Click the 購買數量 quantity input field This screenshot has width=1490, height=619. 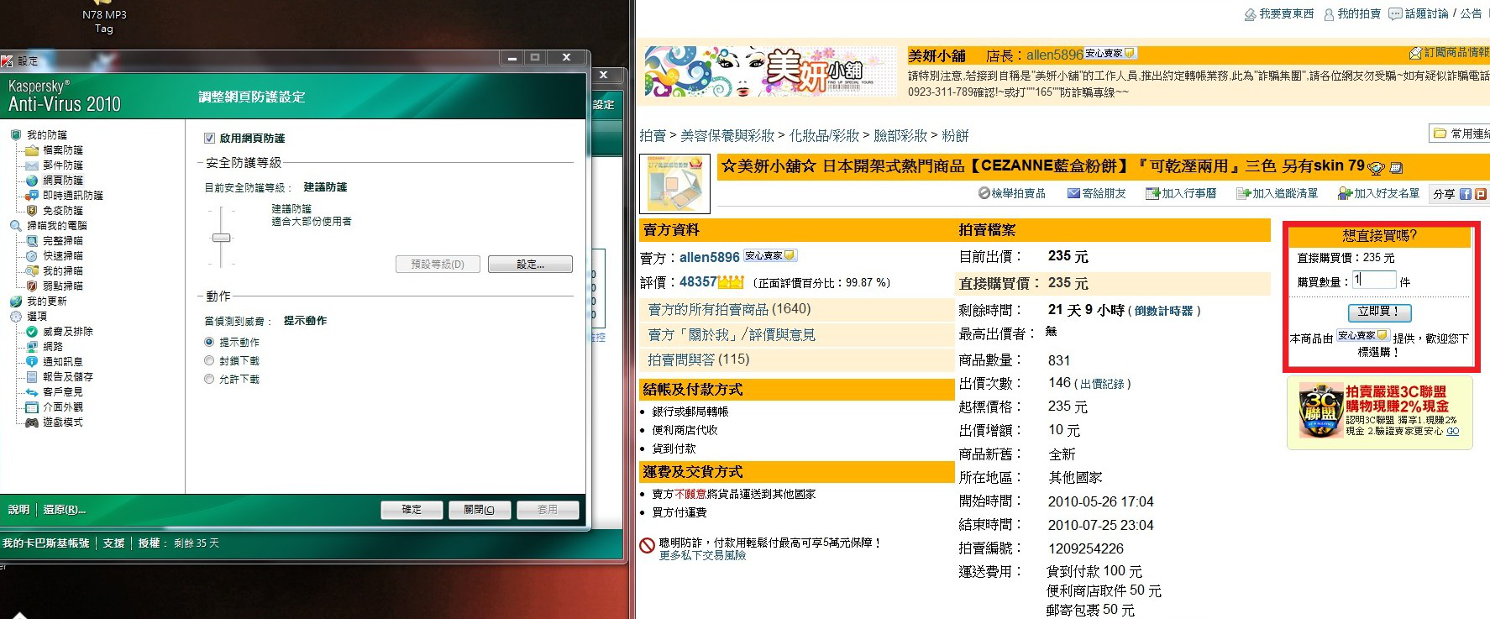coord(1374,281)
